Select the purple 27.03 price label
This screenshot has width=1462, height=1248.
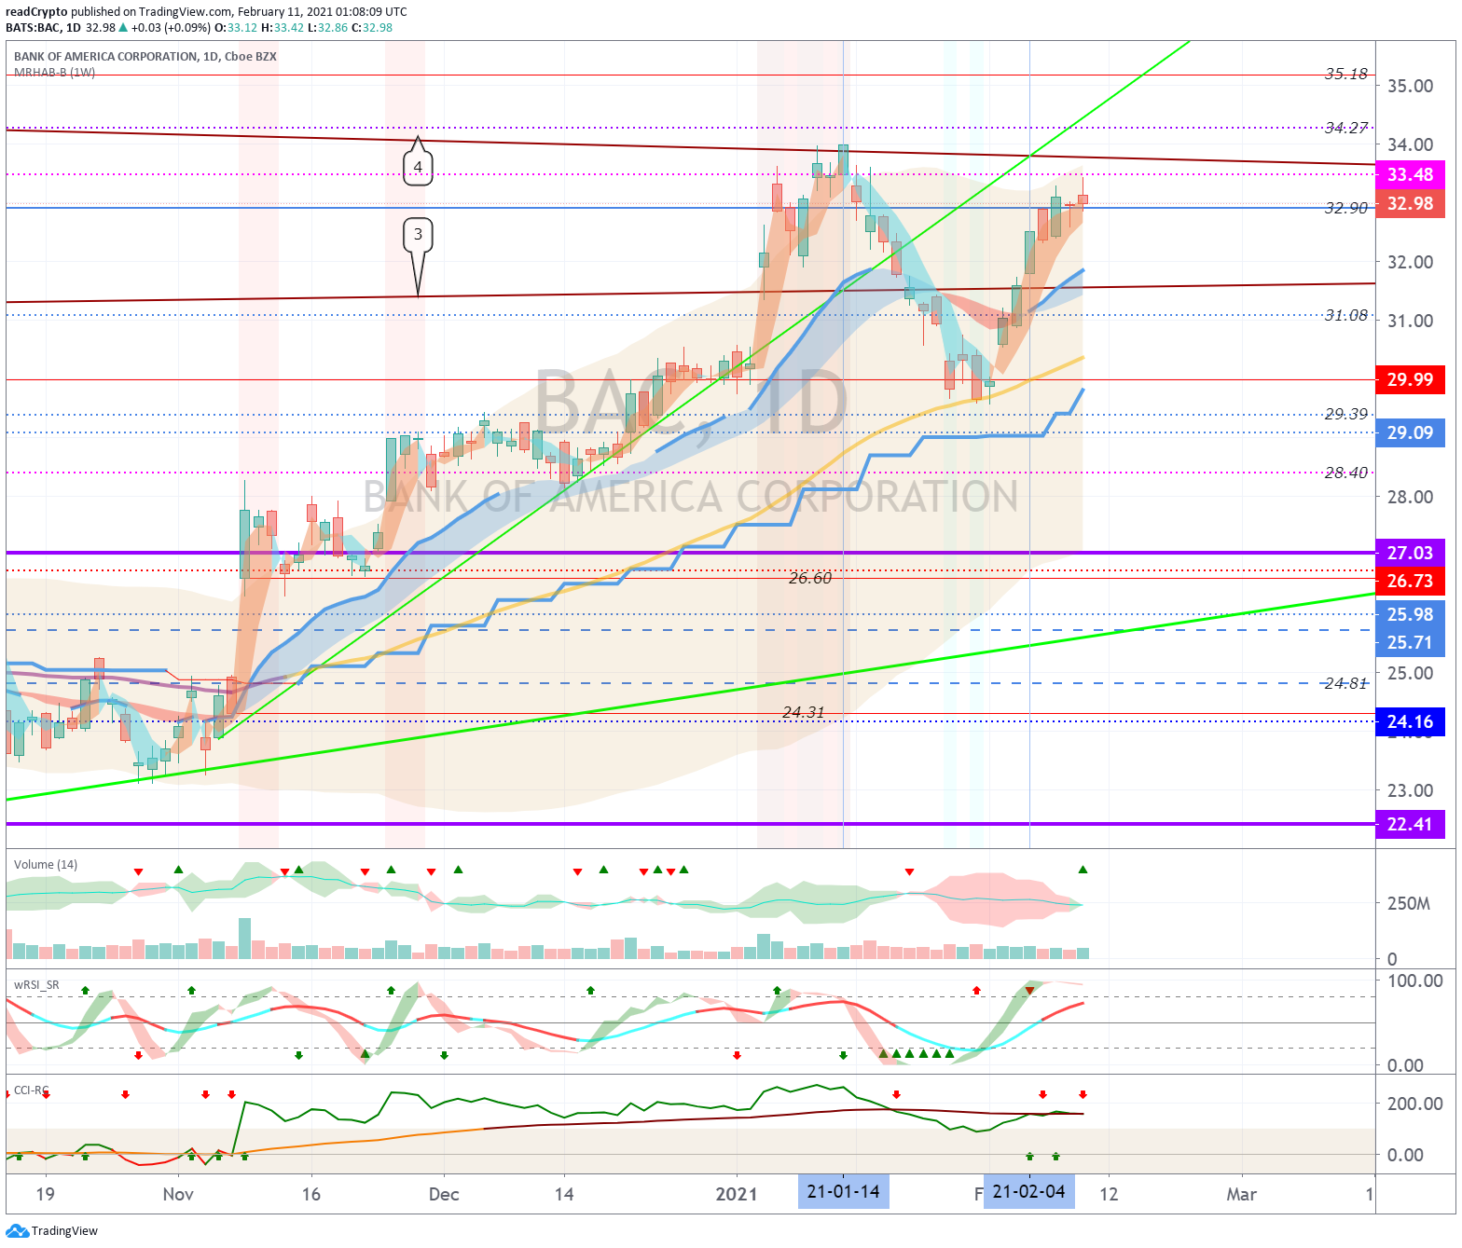1410,553
